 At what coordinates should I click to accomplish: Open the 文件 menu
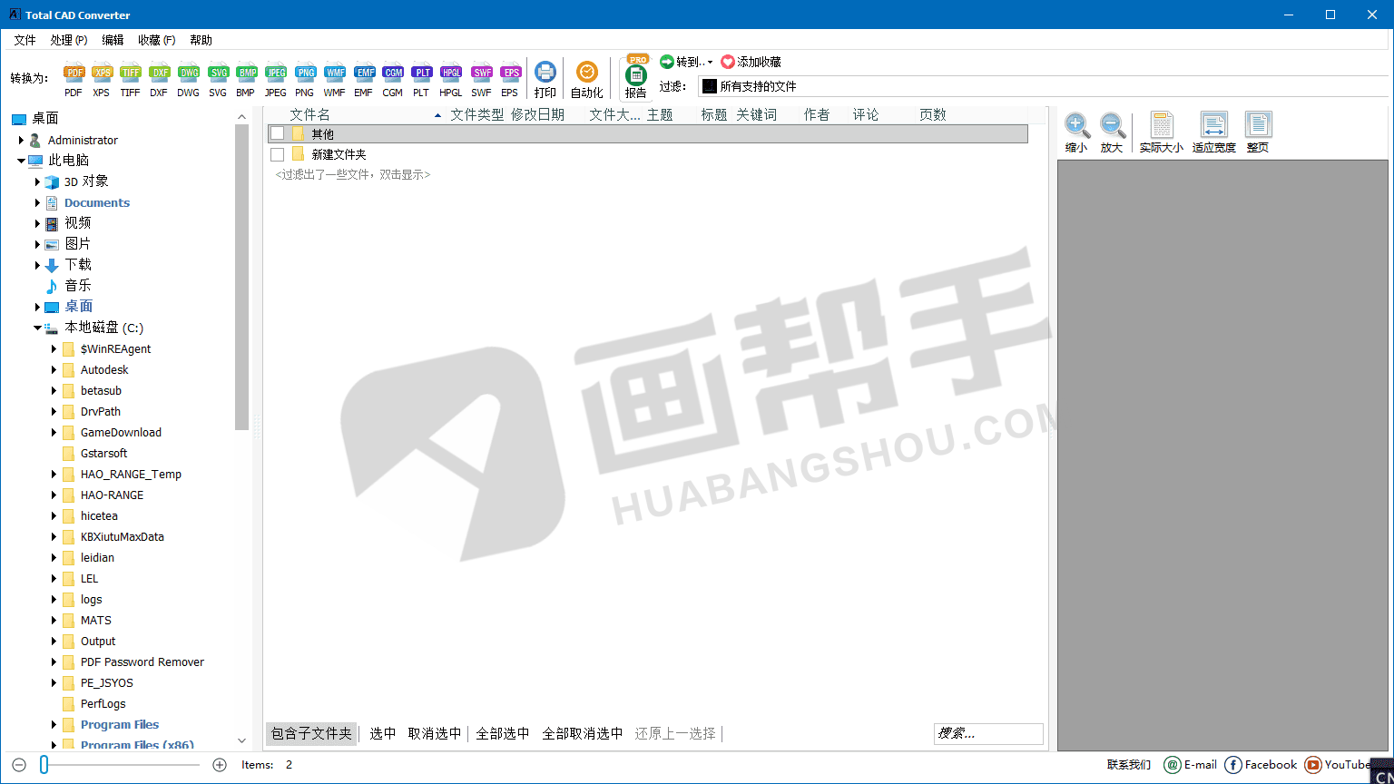tap(25, 40)
